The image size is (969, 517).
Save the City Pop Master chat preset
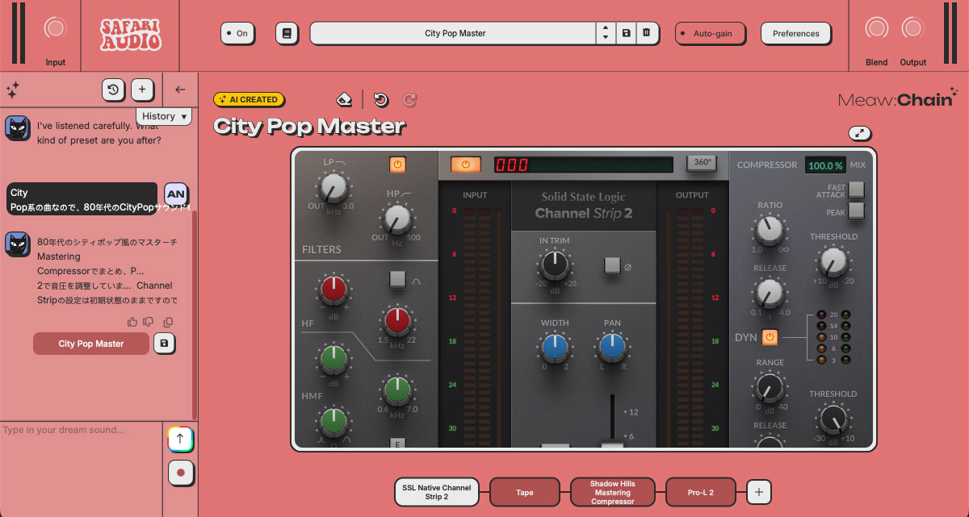point(165,344)
